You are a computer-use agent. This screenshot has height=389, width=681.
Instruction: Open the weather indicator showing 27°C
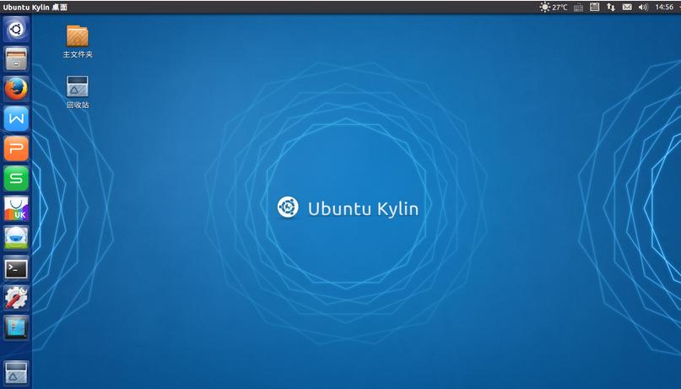click(x=554, y=7)
